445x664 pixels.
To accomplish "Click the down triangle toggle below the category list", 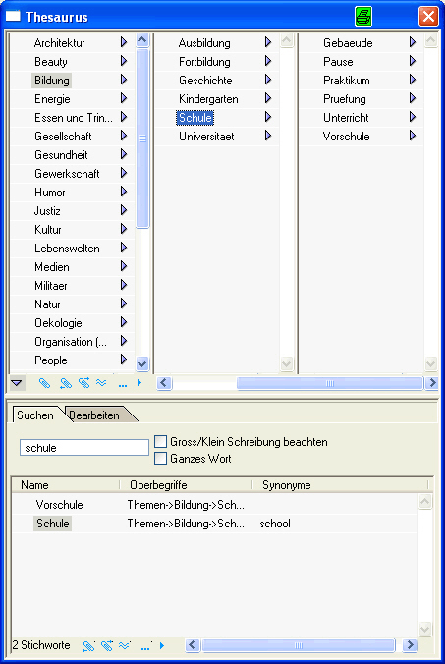I will 16,383.
